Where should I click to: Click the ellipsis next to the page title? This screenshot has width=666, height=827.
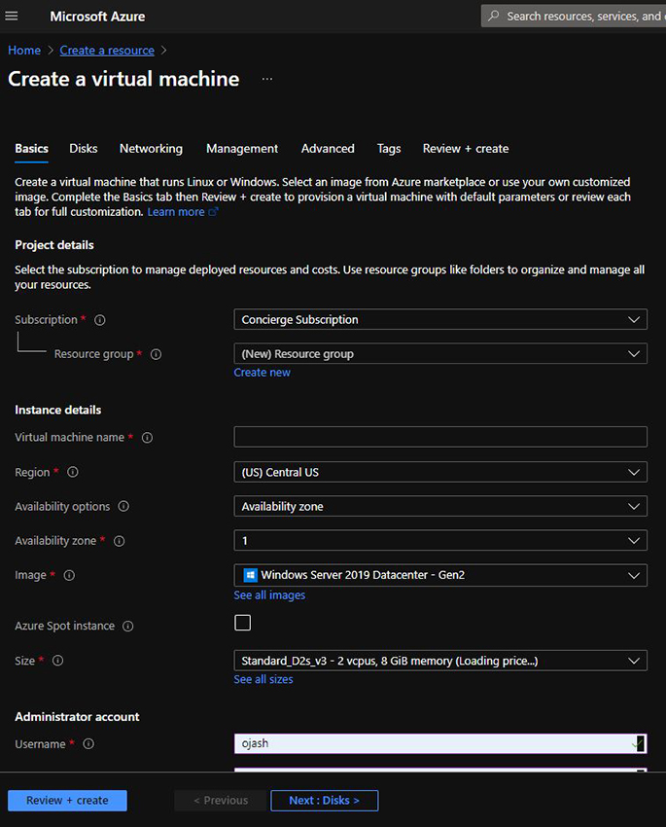tap(267, 79)
